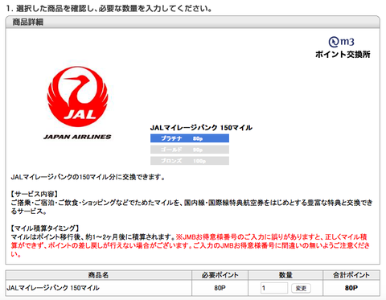Click the 150マイル分に交換できます description line

88,177
